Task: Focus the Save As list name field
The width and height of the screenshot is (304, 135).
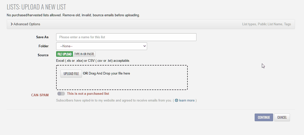Action: [126, 37]
